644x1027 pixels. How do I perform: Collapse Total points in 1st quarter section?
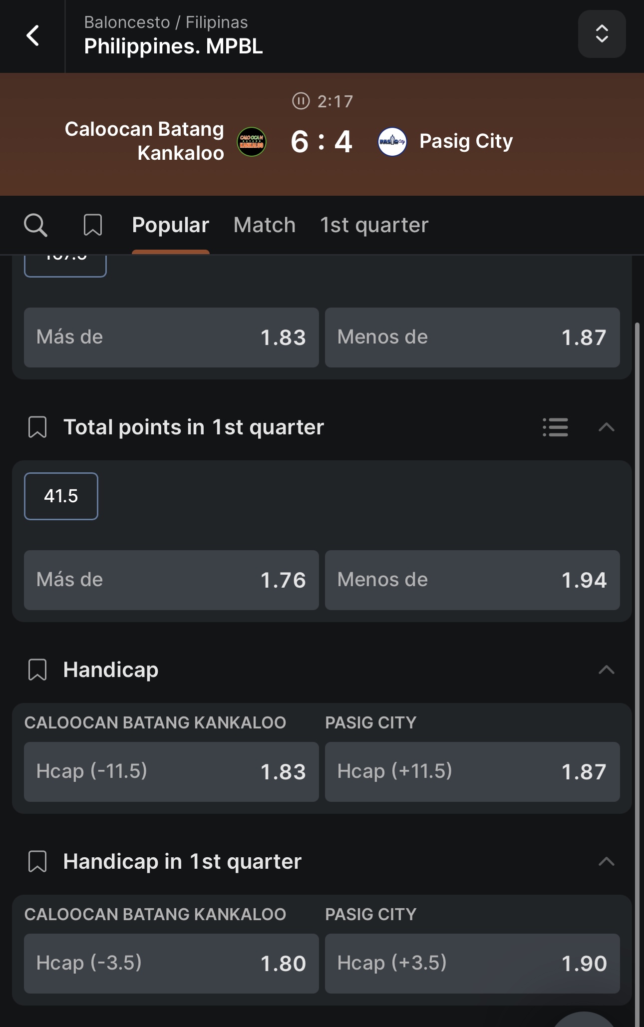606,427
